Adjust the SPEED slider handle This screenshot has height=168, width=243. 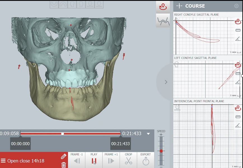point(161,151)
